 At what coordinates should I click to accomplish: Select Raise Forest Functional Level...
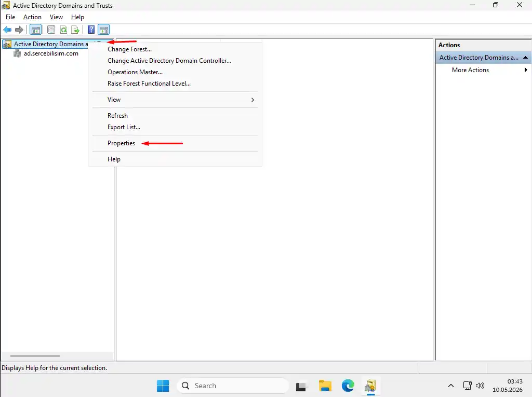(x=175, y=84)
